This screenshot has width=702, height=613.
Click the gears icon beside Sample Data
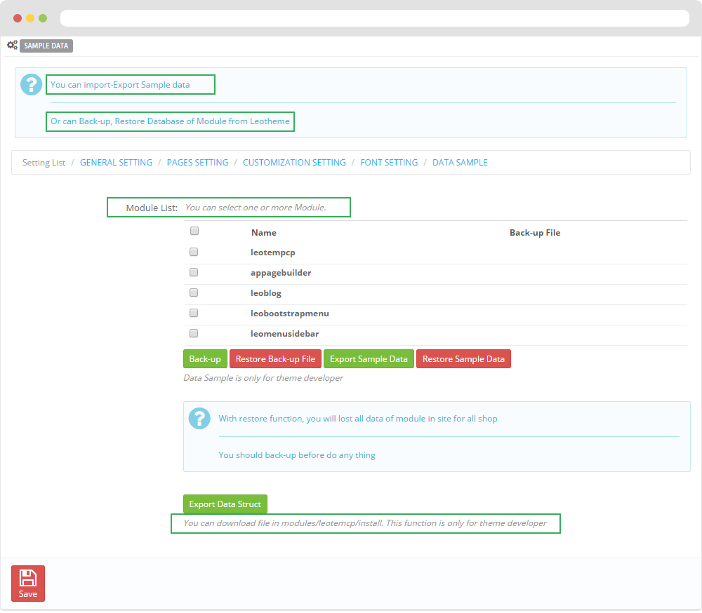(12, 46)
